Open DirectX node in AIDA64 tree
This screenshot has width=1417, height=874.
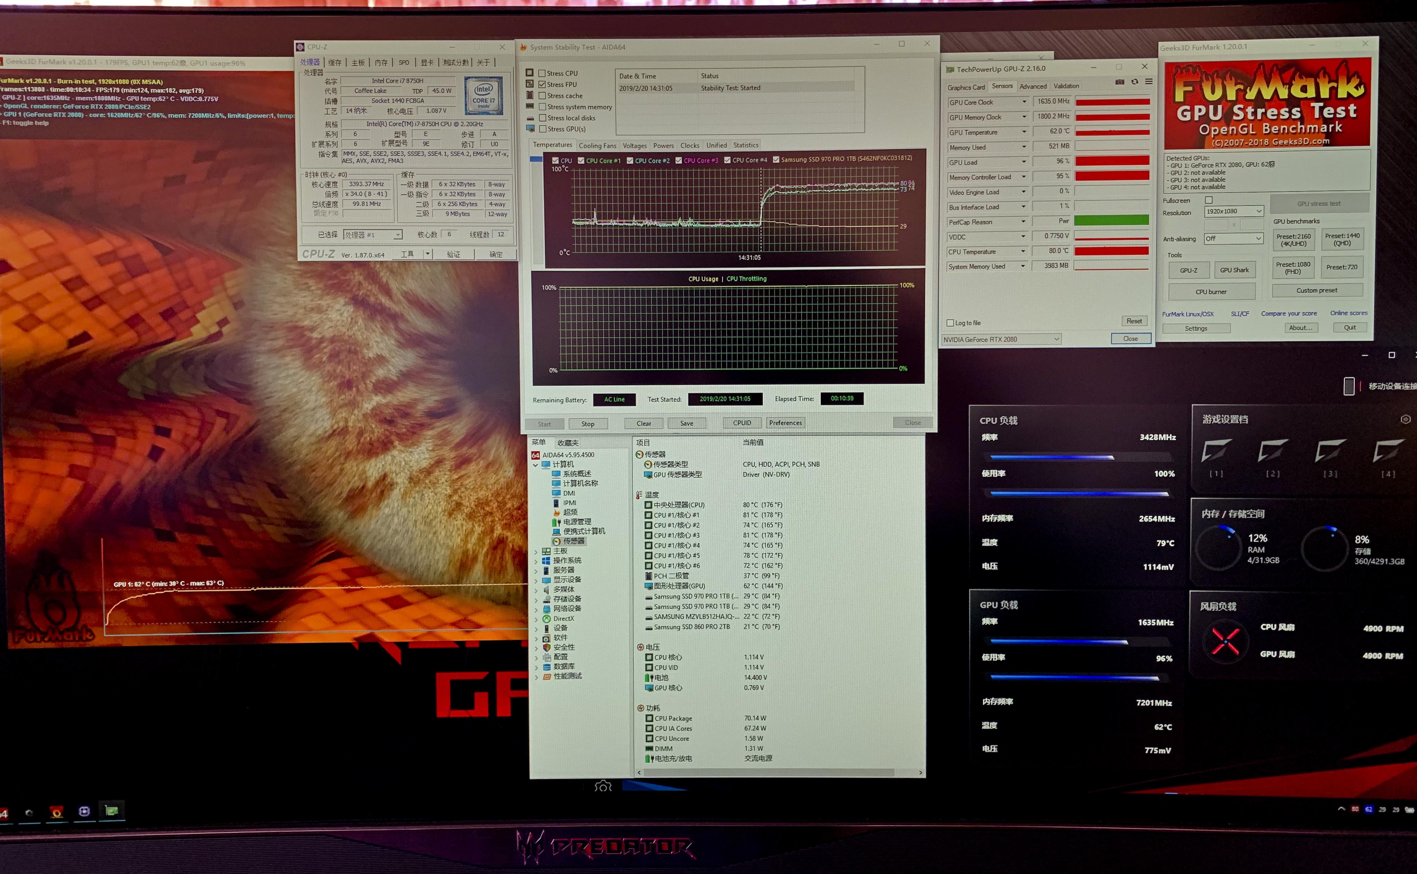[558, 618]
